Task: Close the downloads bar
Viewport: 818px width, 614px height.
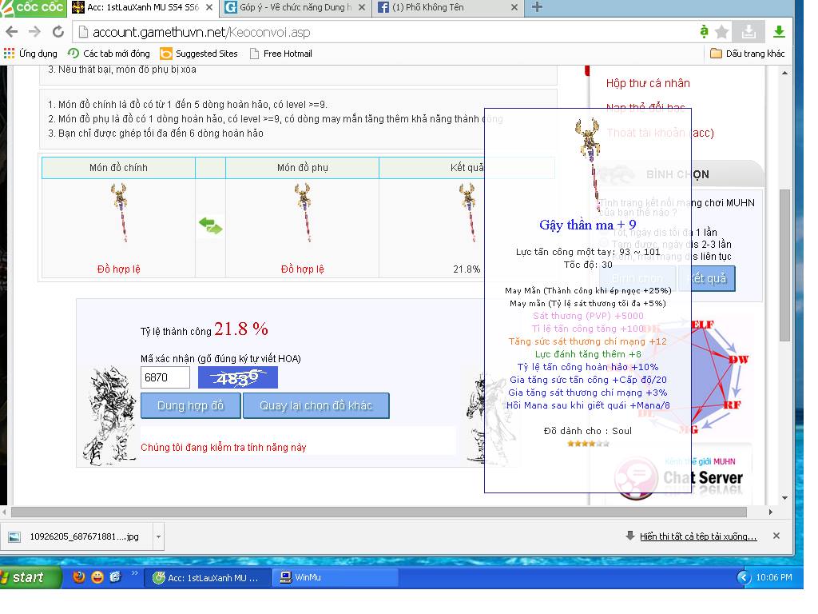Action: [776, 536]
